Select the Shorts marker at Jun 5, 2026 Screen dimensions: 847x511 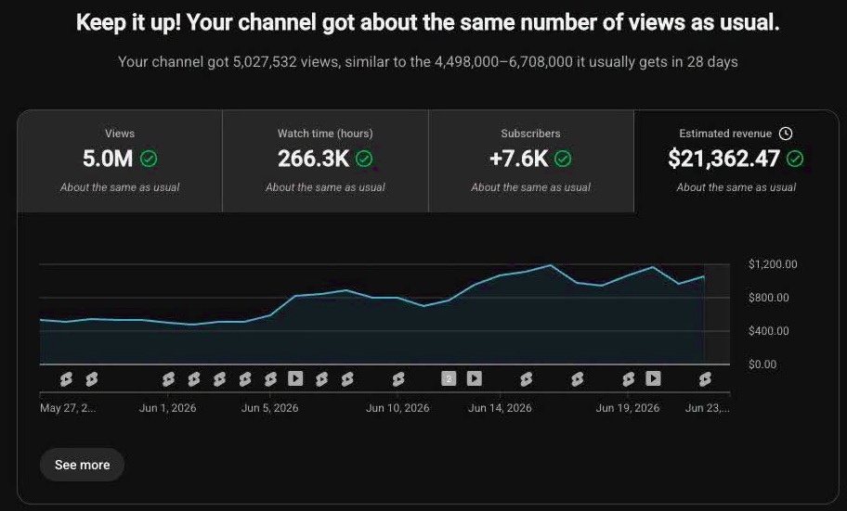point(270,379)
